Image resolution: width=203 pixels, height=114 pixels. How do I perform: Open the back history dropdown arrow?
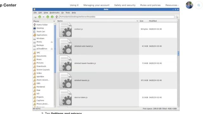pyautogui.click(x=44, y=17)
